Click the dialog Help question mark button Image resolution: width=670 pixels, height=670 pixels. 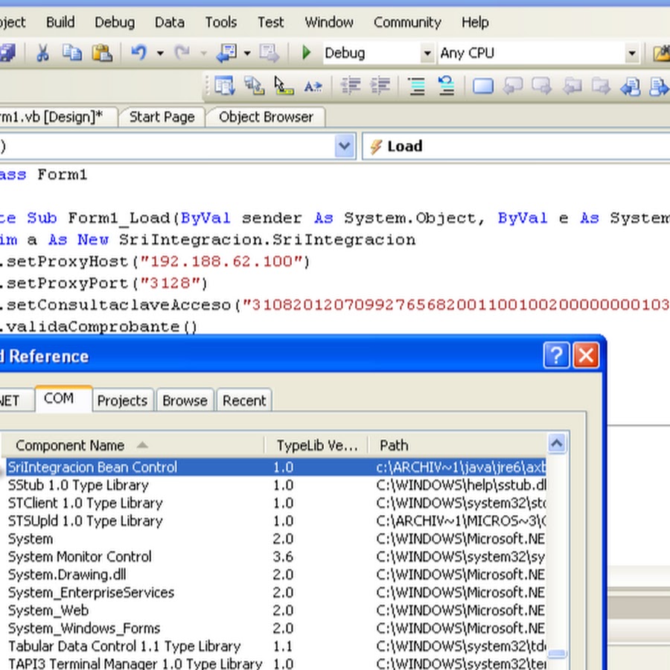coord(555,356)
